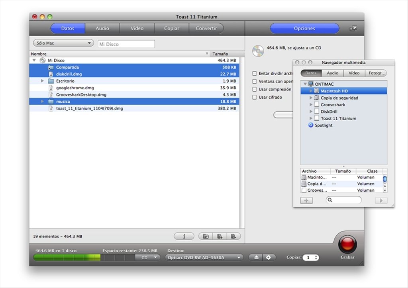
Task: Click the diskdrill.dmg file icon
Action: [x=51, y=74]
